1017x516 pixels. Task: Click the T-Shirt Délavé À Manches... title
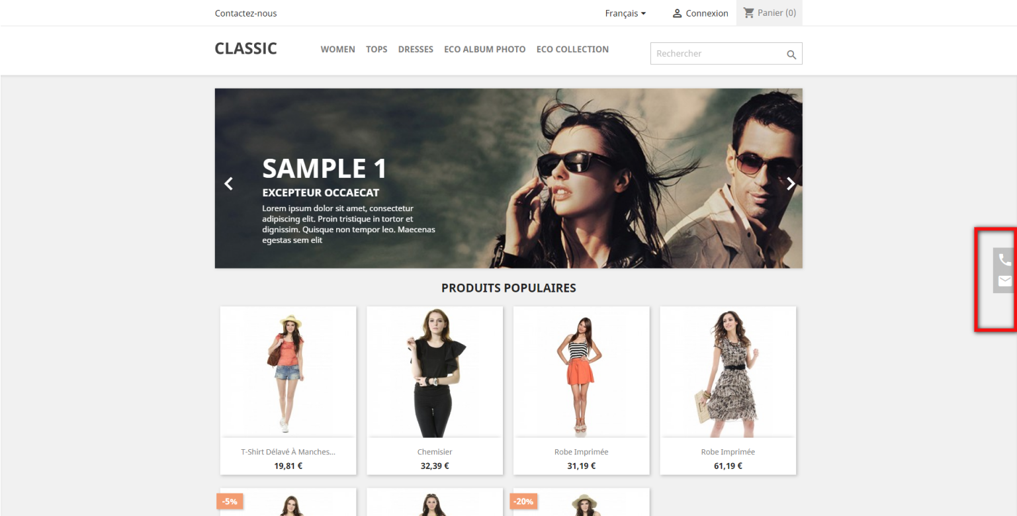pos(288,452)
